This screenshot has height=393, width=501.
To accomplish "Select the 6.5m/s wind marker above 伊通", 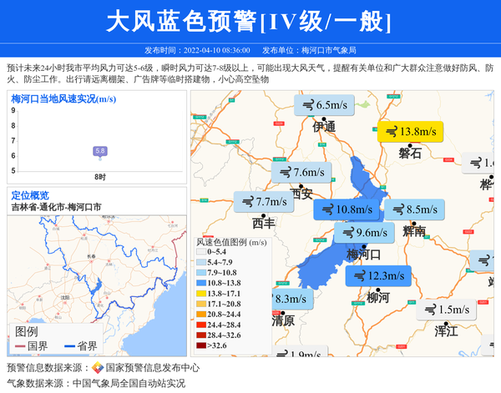I will [x=324, y=105].
